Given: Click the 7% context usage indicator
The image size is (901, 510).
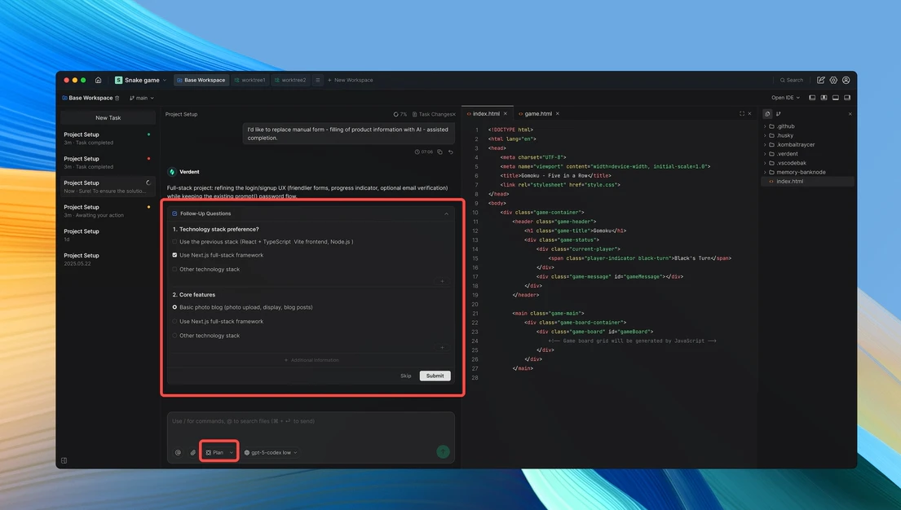Looking at the screenshot, I should pyautogui.click(x=400, y=114).
